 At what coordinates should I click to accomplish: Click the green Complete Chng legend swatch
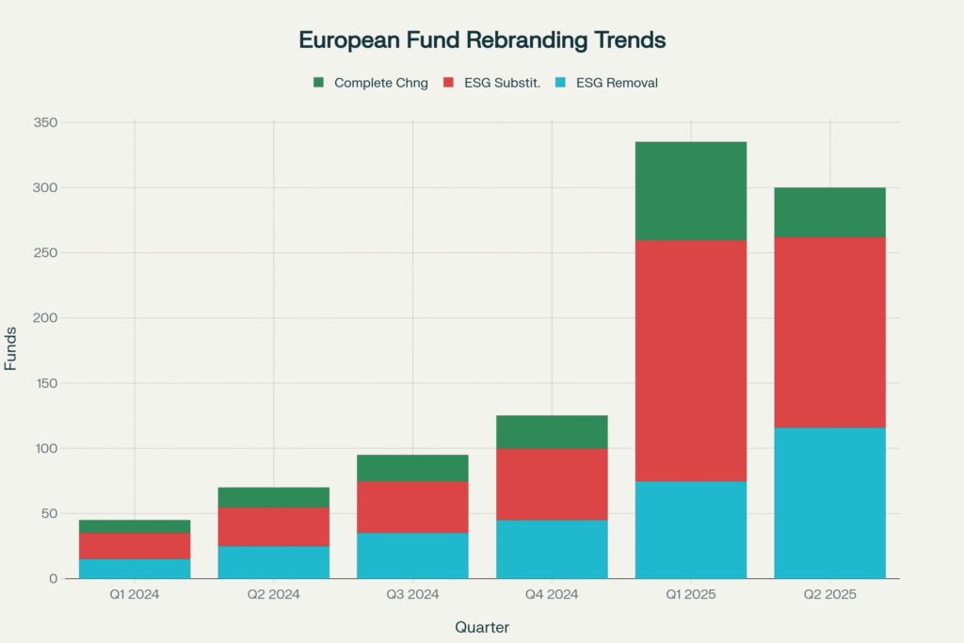point(318,83)
